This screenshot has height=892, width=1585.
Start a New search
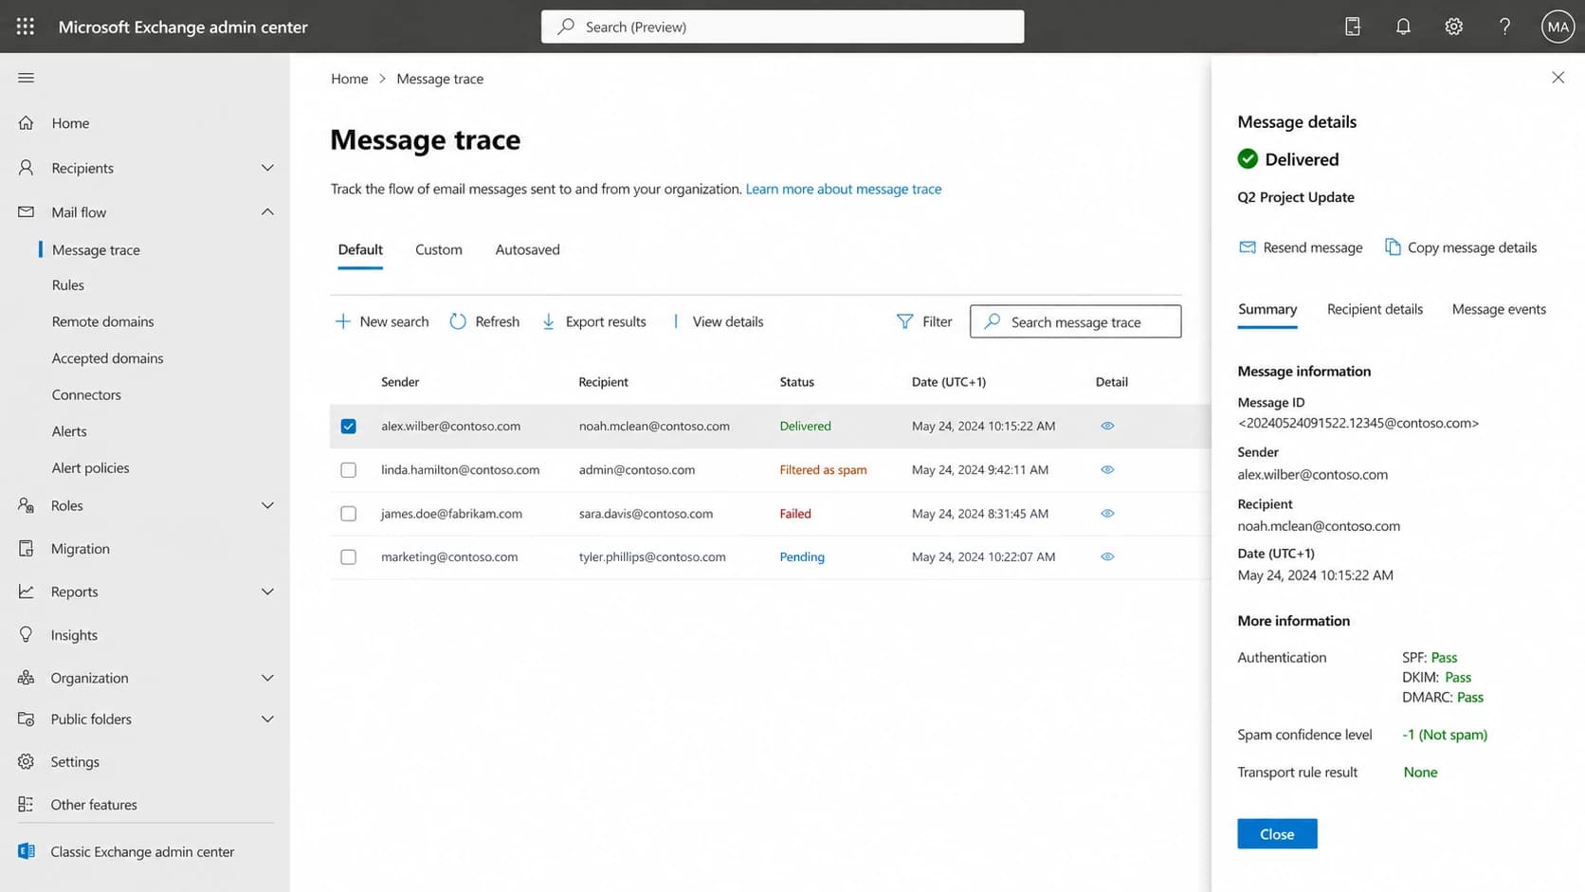pyautogui.click(x=382, y=321)
